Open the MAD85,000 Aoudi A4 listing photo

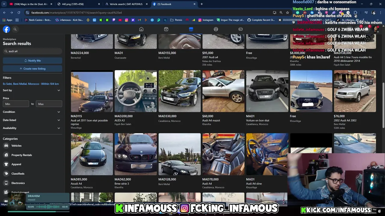(x=92, y=154)
